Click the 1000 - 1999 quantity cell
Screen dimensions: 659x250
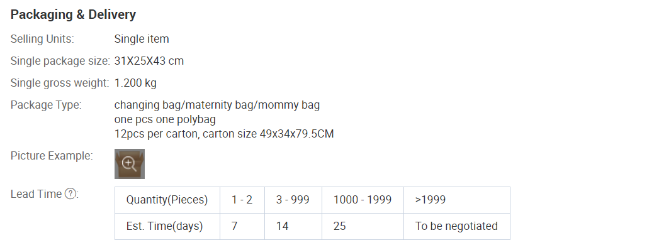(363, 200)
